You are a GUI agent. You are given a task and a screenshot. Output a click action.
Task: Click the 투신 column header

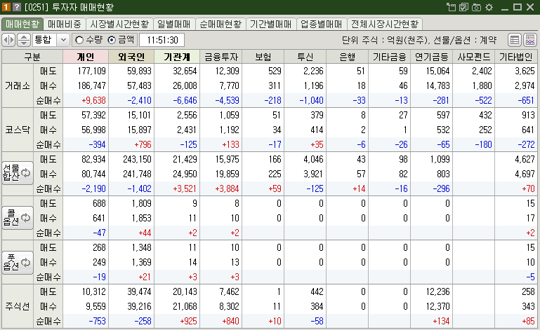point(305,57)
